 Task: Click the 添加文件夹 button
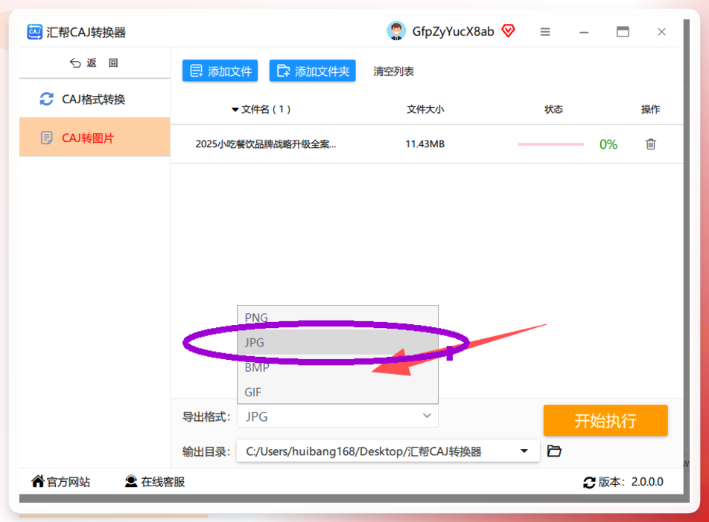pyautogui.click(x=313, y=71)
